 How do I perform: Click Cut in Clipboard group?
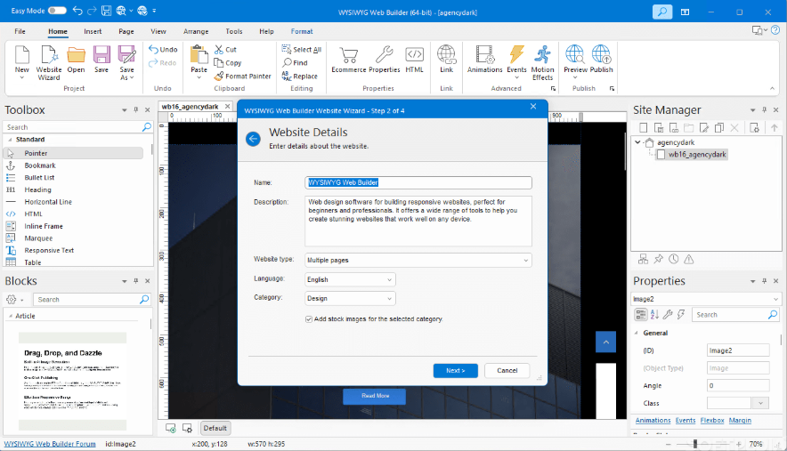[x=225, y=49]
